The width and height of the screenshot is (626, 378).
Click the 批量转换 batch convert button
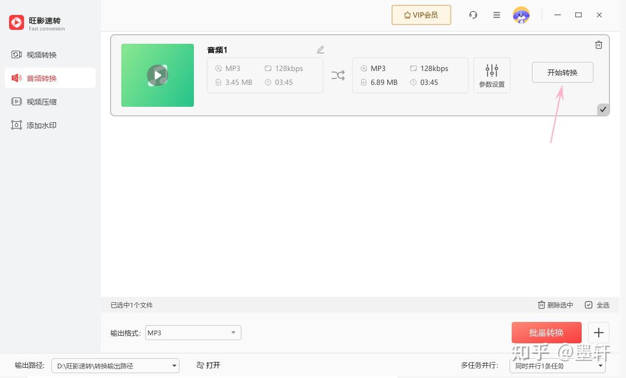(546, 332)
